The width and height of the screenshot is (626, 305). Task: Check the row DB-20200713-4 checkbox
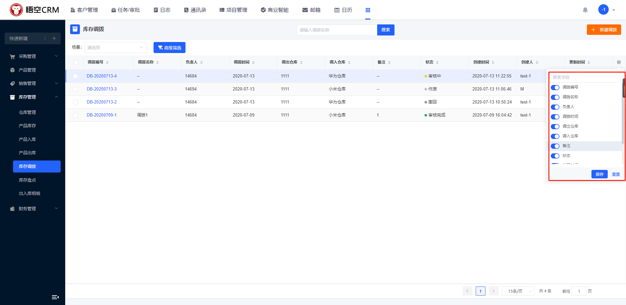[75, 76]
